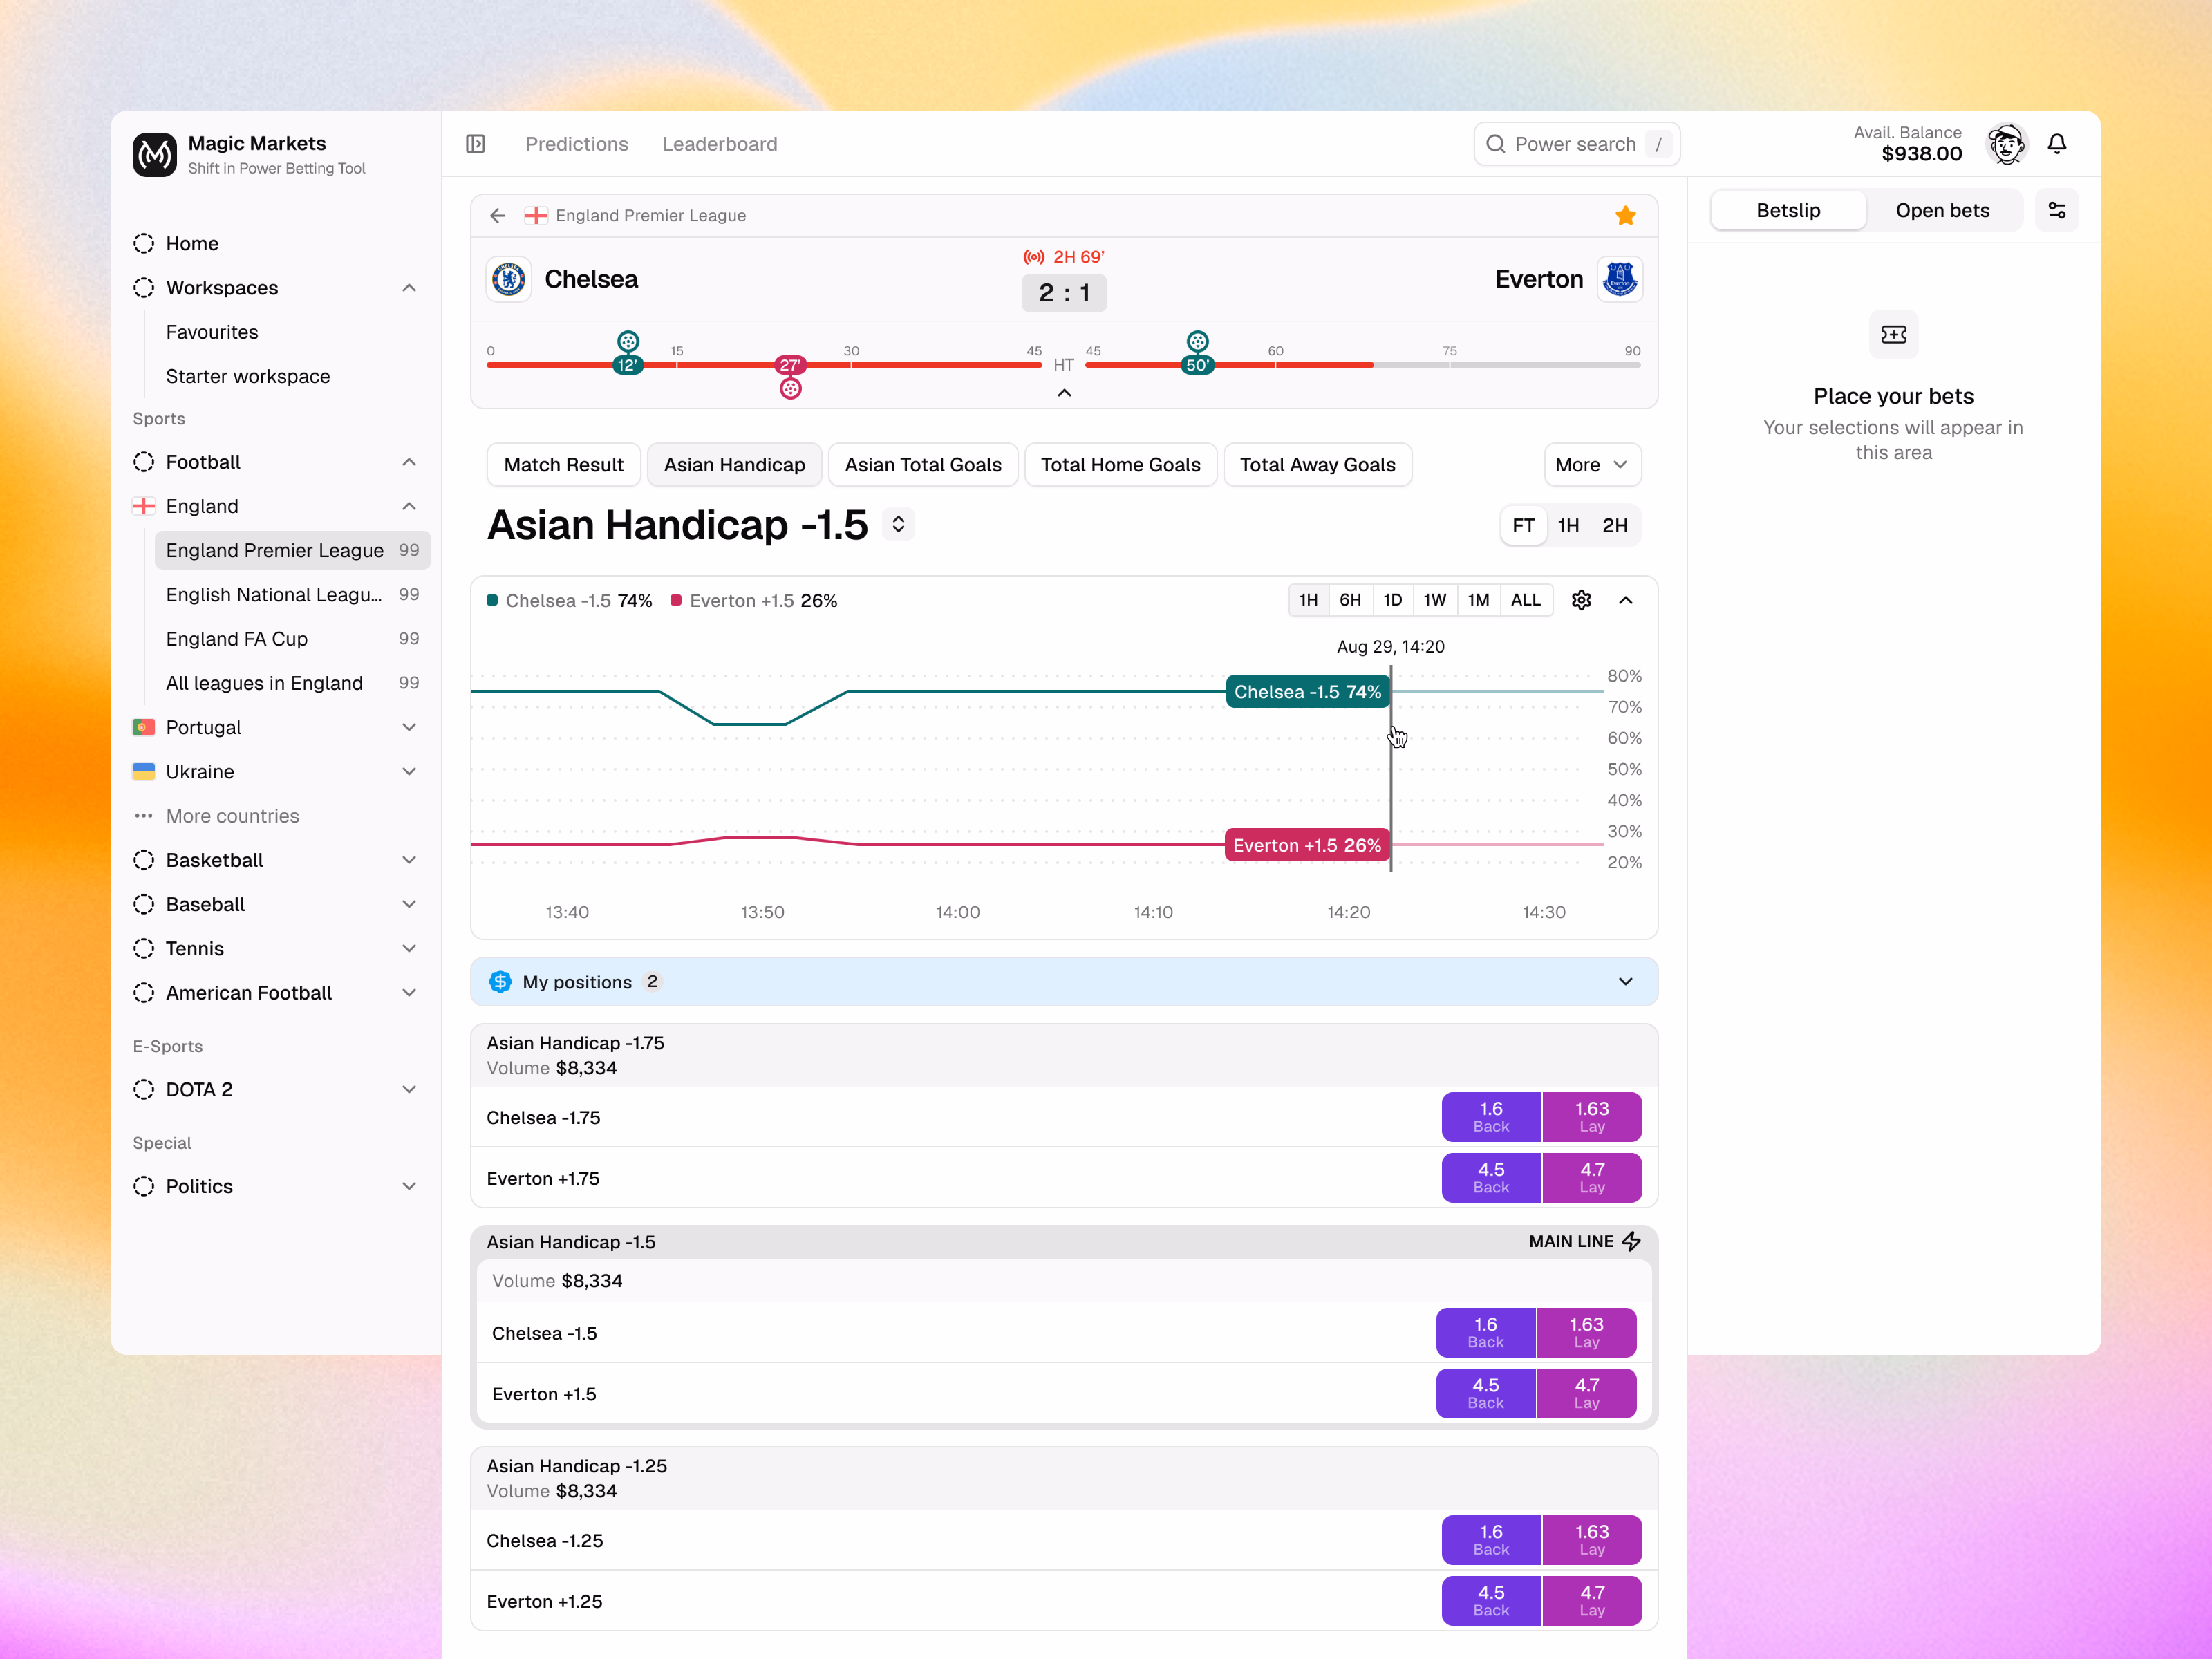This screenshot has height=1659, width=2212.
Task: Toggle the sidebar panel icon
Action: (476, 144)
